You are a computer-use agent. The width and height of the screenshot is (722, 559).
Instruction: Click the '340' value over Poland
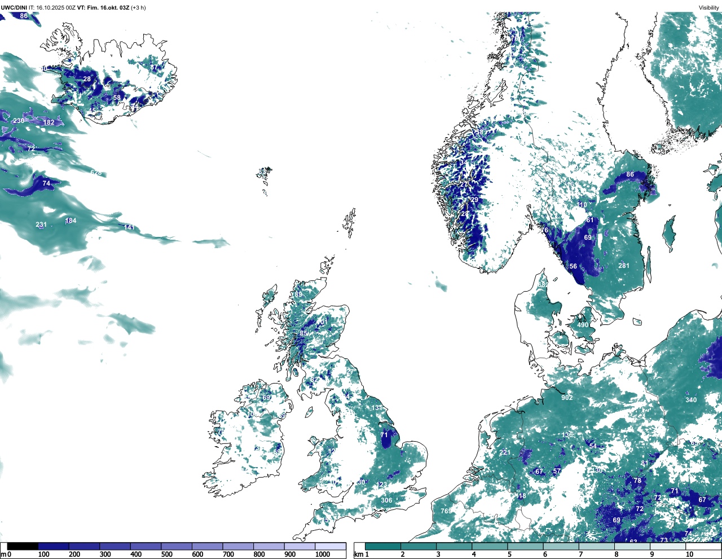coord(691,400)
